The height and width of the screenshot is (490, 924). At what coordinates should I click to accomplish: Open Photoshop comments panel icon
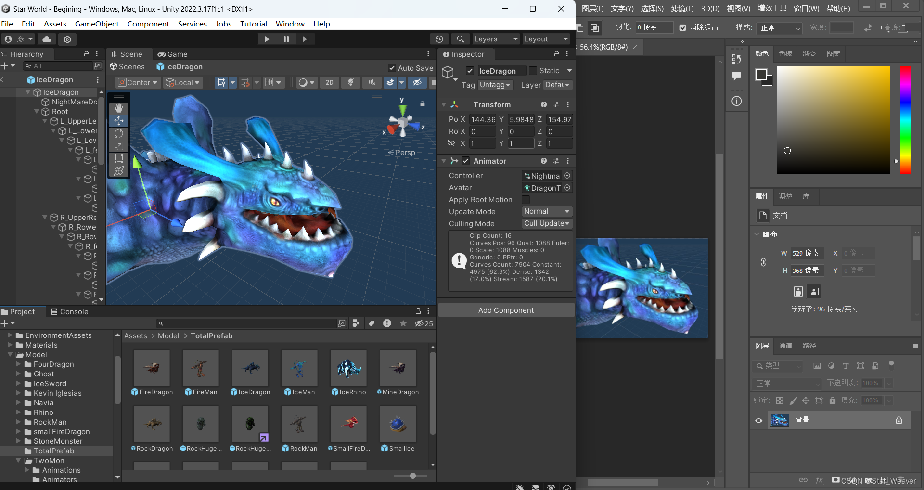(x=736, y=76)
